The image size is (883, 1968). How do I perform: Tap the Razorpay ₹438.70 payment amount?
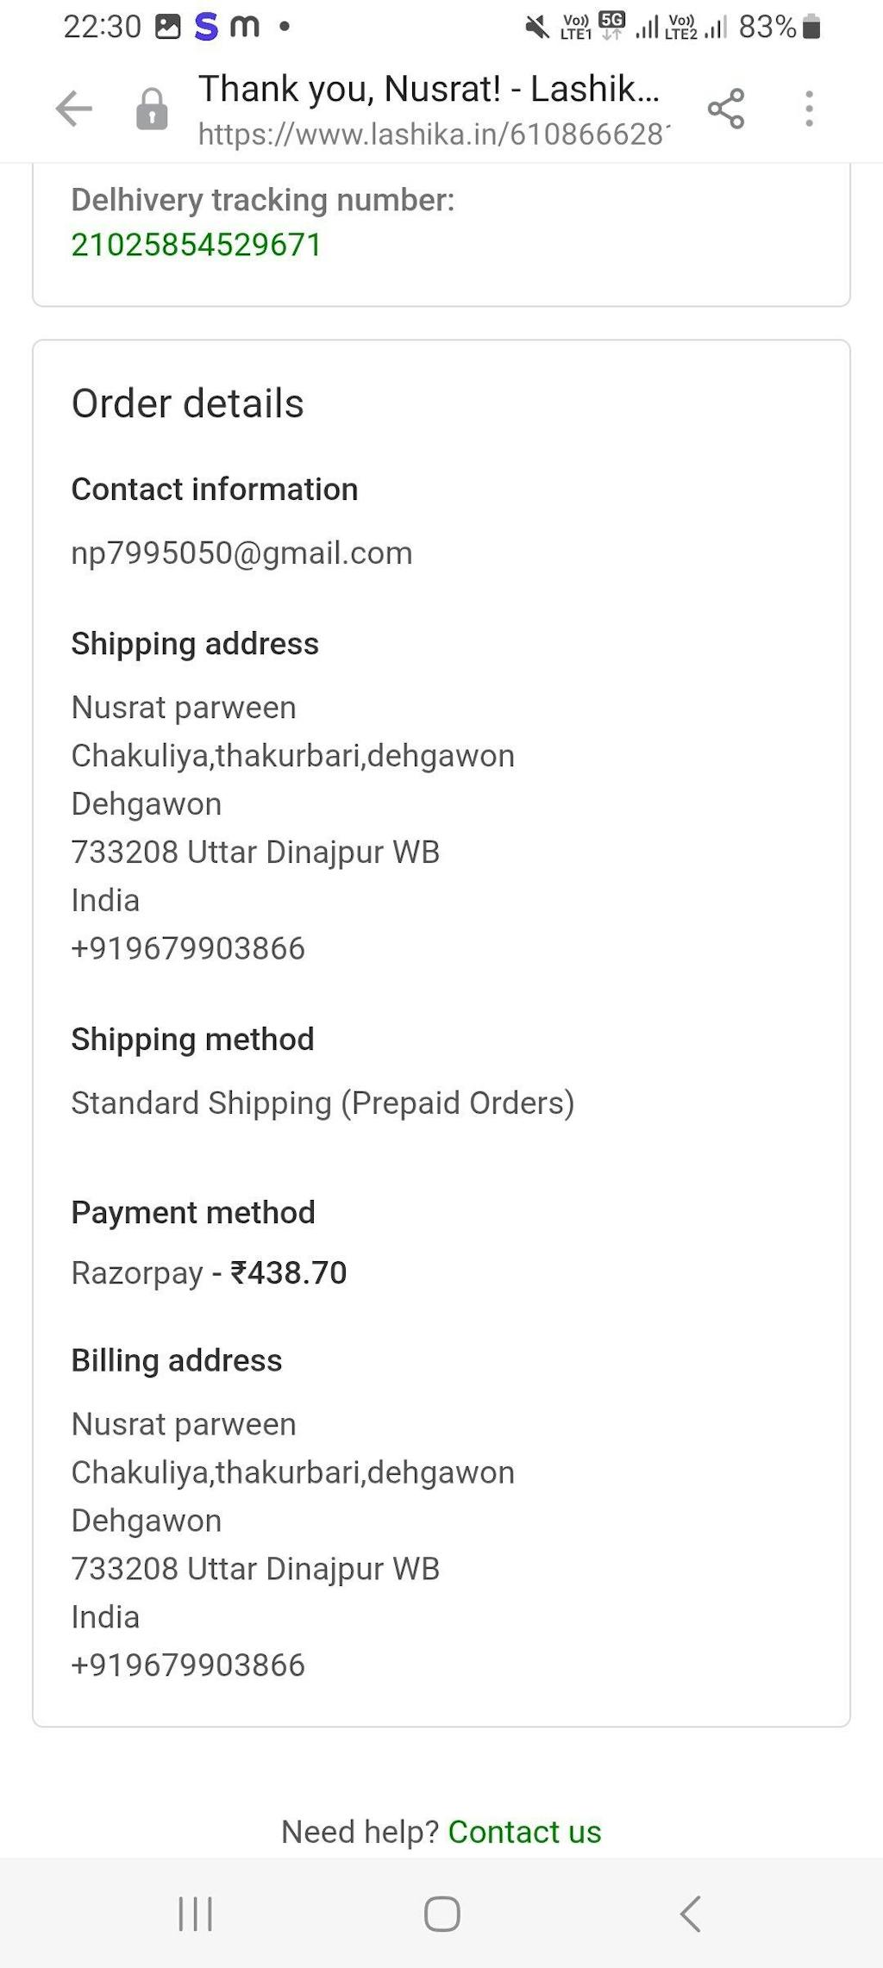[x=288, y=1272]
